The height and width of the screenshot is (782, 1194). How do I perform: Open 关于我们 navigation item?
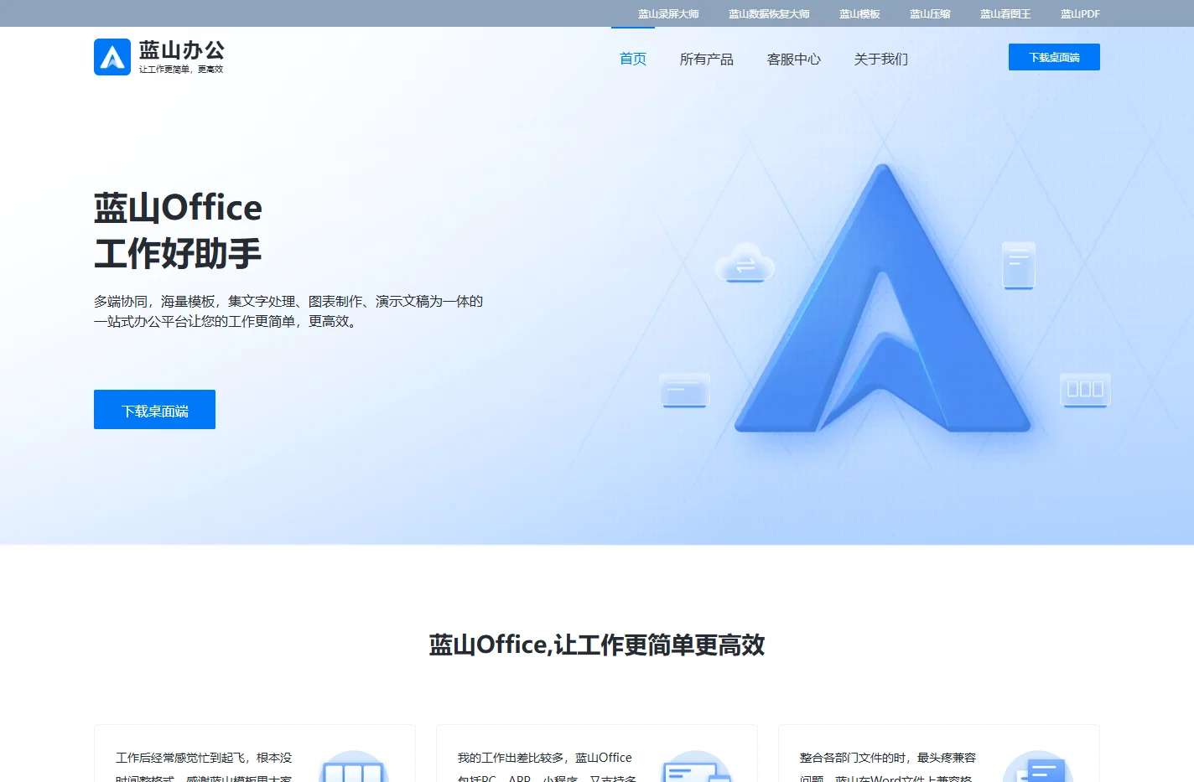tap(881, 59)
